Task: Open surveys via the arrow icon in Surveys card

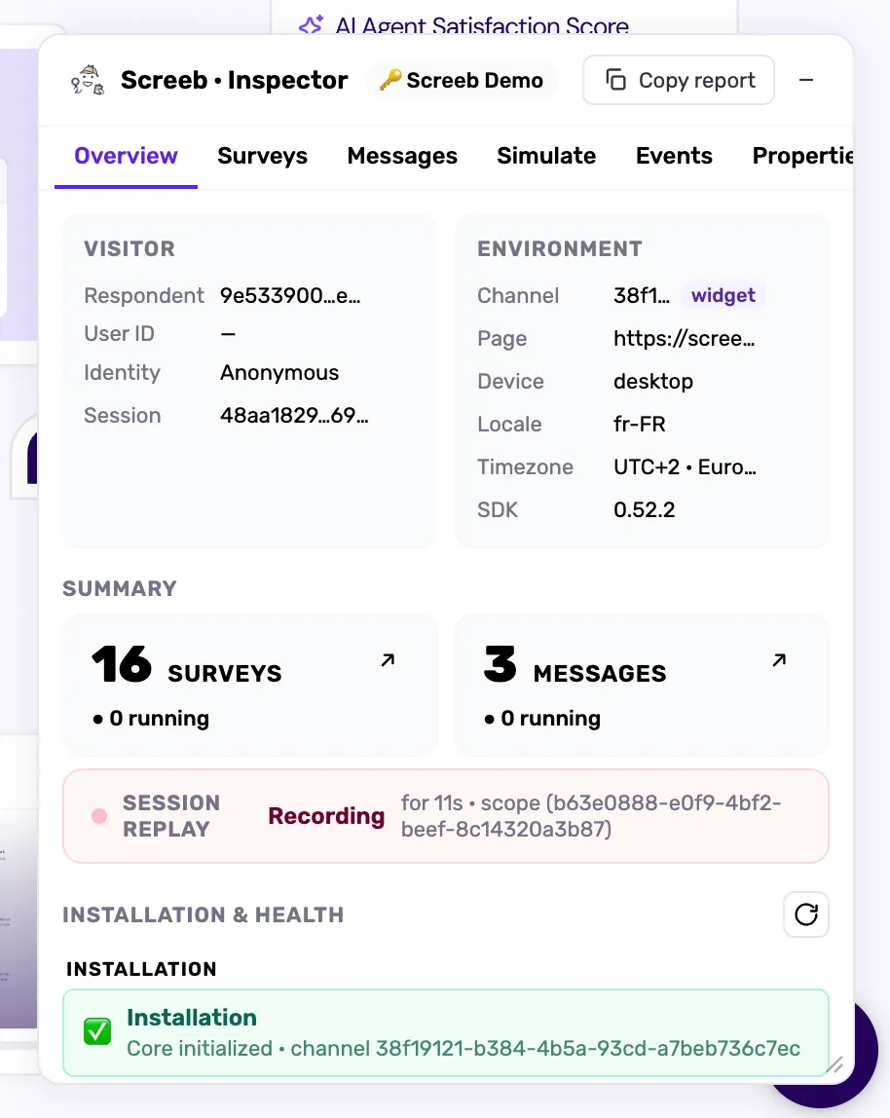Action: tap(388, 660)
